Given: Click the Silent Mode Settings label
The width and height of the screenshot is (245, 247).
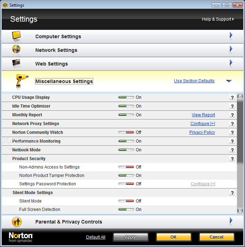Looking at the screenshot, I should pos(33,193).
